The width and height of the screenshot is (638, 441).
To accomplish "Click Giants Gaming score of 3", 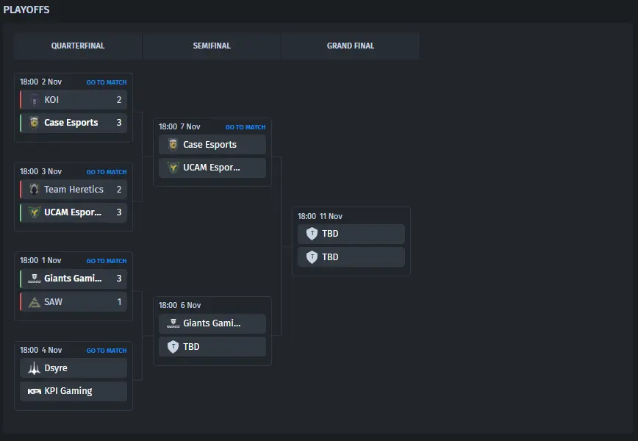I will [x=119, y=279].
